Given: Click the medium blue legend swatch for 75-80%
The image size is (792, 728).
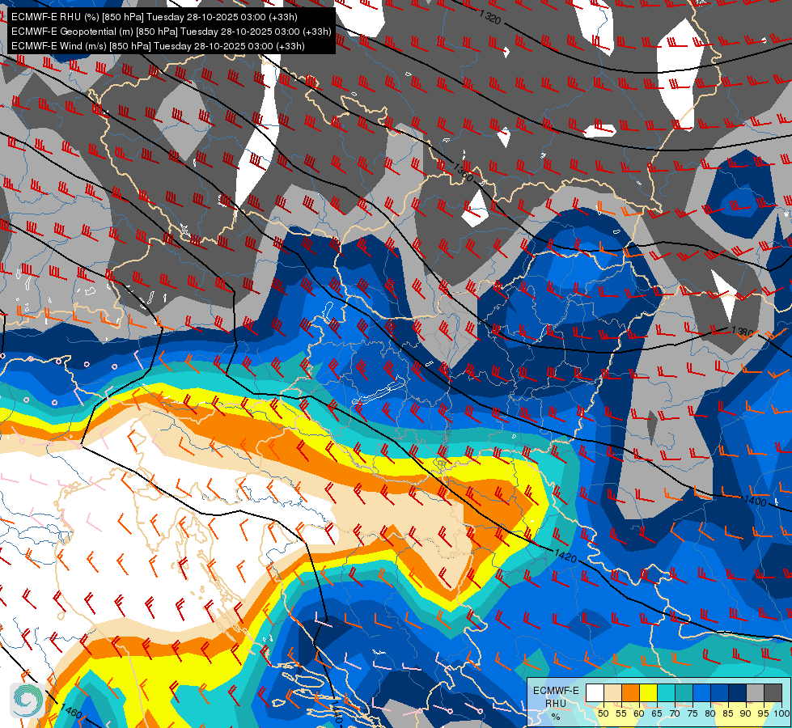Looking at the screenshot, I should [x=702, y=692].
